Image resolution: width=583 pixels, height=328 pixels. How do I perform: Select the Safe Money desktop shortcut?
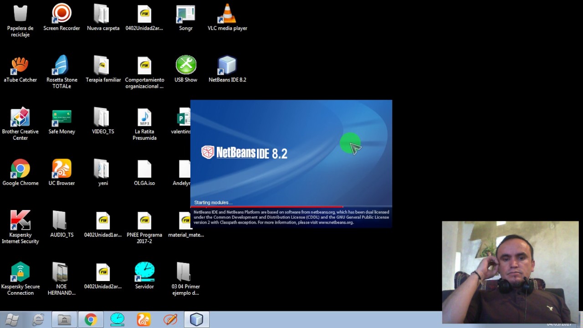pos(61,121)
